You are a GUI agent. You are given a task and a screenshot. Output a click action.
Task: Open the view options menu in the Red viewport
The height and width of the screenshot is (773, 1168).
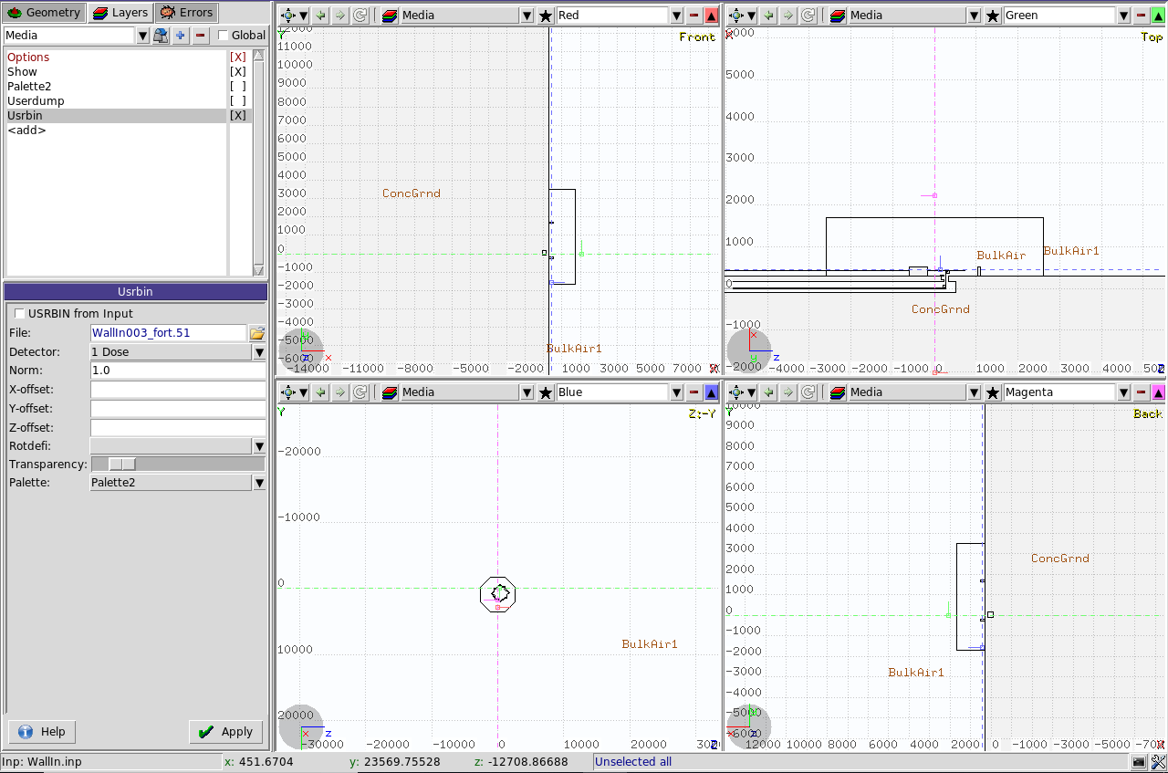pyautogui.click(x=295, y=16)
